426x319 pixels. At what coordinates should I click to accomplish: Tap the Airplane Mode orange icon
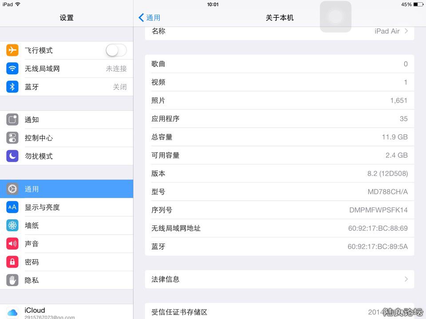[x=12, y=51]
